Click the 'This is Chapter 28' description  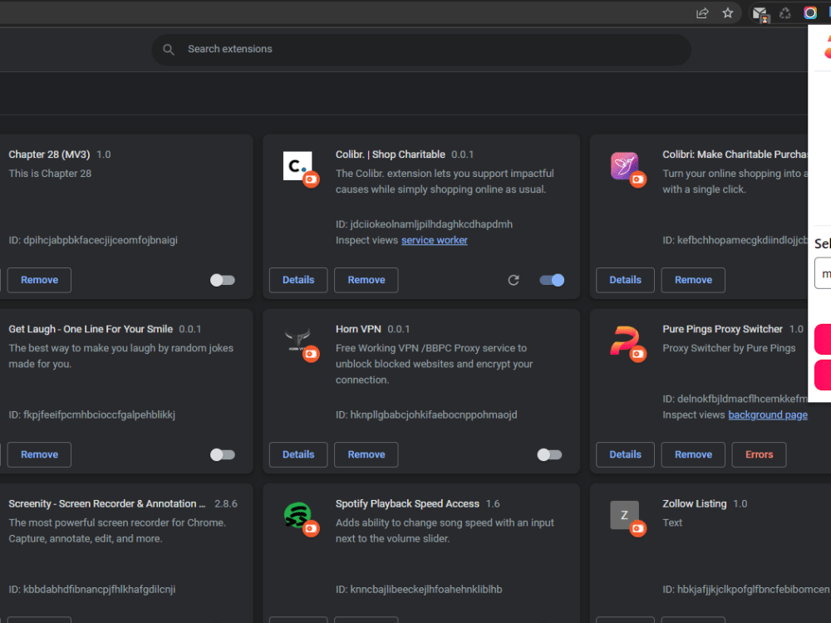click(x=50, y=174)
